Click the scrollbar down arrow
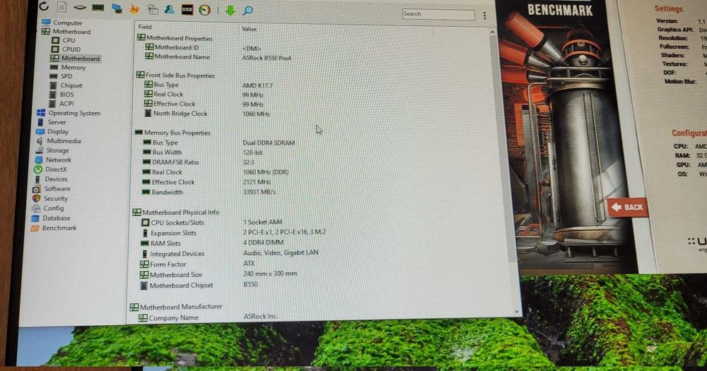707x371 pixels. tap(517, 312)
